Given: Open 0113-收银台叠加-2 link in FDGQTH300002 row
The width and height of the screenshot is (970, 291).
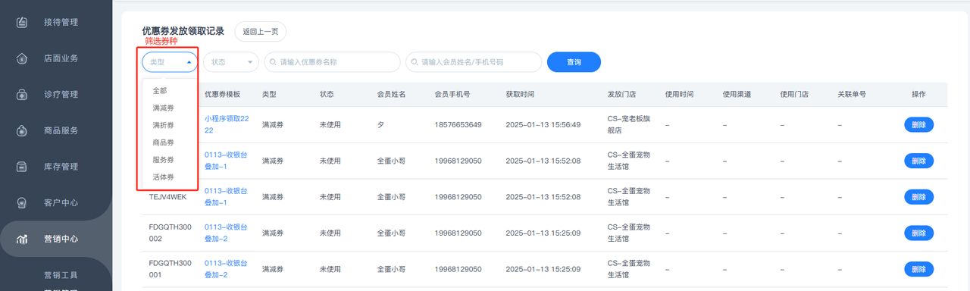Looking at the screenshot, I should coord(226,233).
